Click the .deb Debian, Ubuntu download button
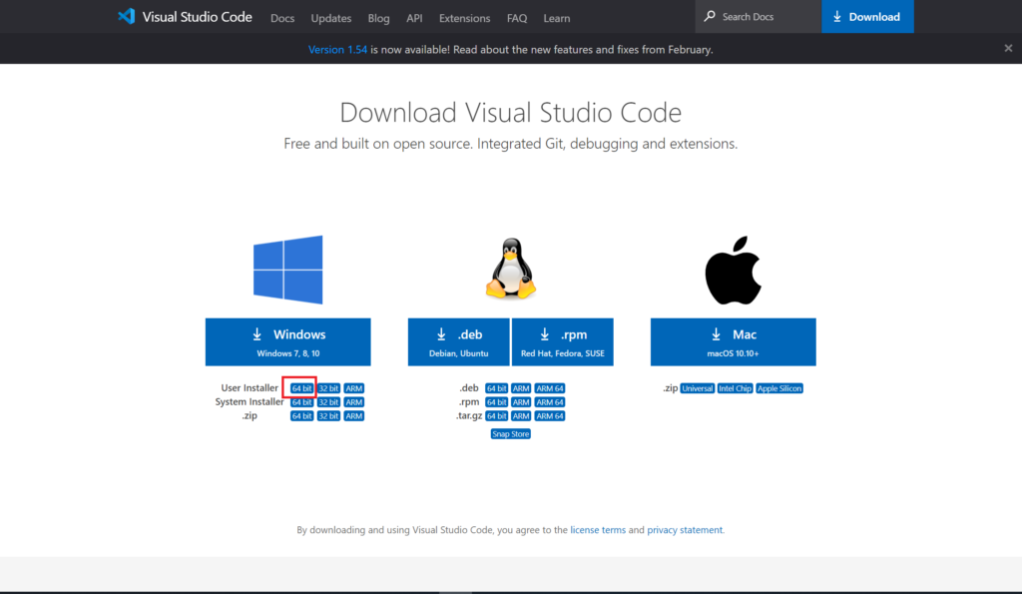 coord(459,341)
